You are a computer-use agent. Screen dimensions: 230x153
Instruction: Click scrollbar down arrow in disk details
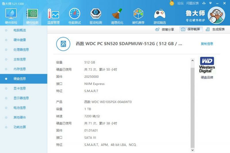[x=193, y=150]
